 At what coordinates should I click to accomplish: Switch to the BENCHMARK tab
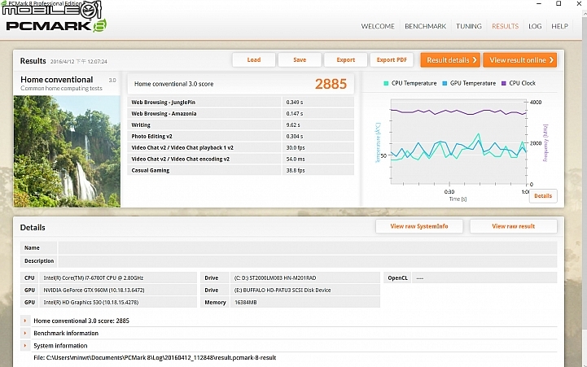coord(425,26)
